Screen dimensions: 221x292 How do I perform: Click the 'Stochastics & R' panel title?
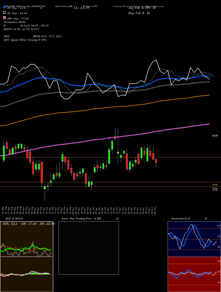180,219
